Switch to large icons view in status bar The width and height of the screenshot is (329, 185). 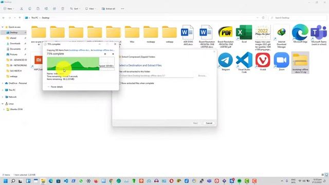coord(326,175)
